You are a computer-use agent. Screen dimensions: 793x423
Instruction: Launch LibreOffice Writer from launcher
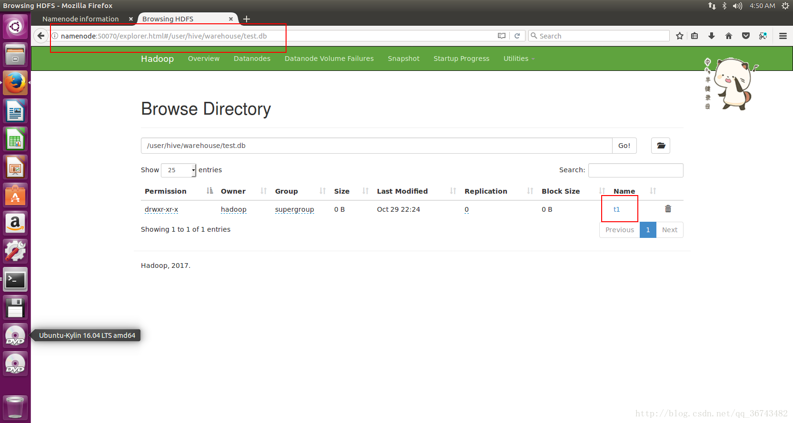coord(15,111)
